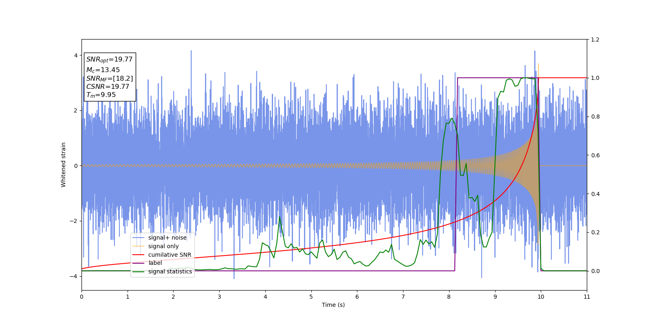Screen dimensions: 652x326
Task: Click the right y-axis tick label 0.6
Action: [x=595, y=155]
